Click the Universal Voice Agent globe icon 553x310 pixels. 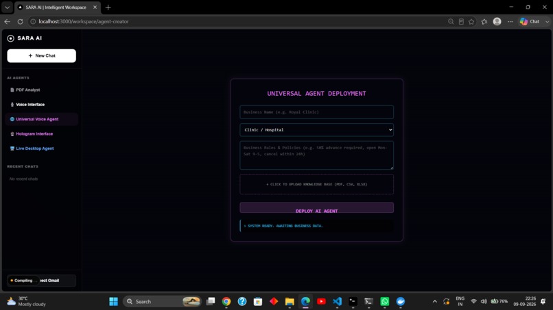click(12, 119)
